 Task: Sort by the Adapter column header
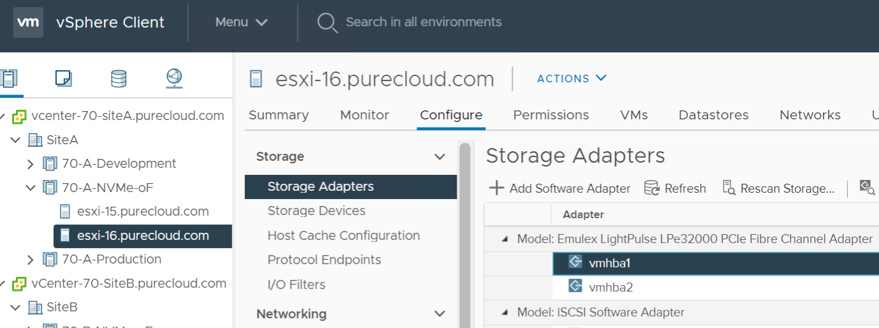(583, 214)
